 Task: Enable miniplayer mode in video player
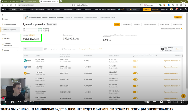tap(168, 102)
